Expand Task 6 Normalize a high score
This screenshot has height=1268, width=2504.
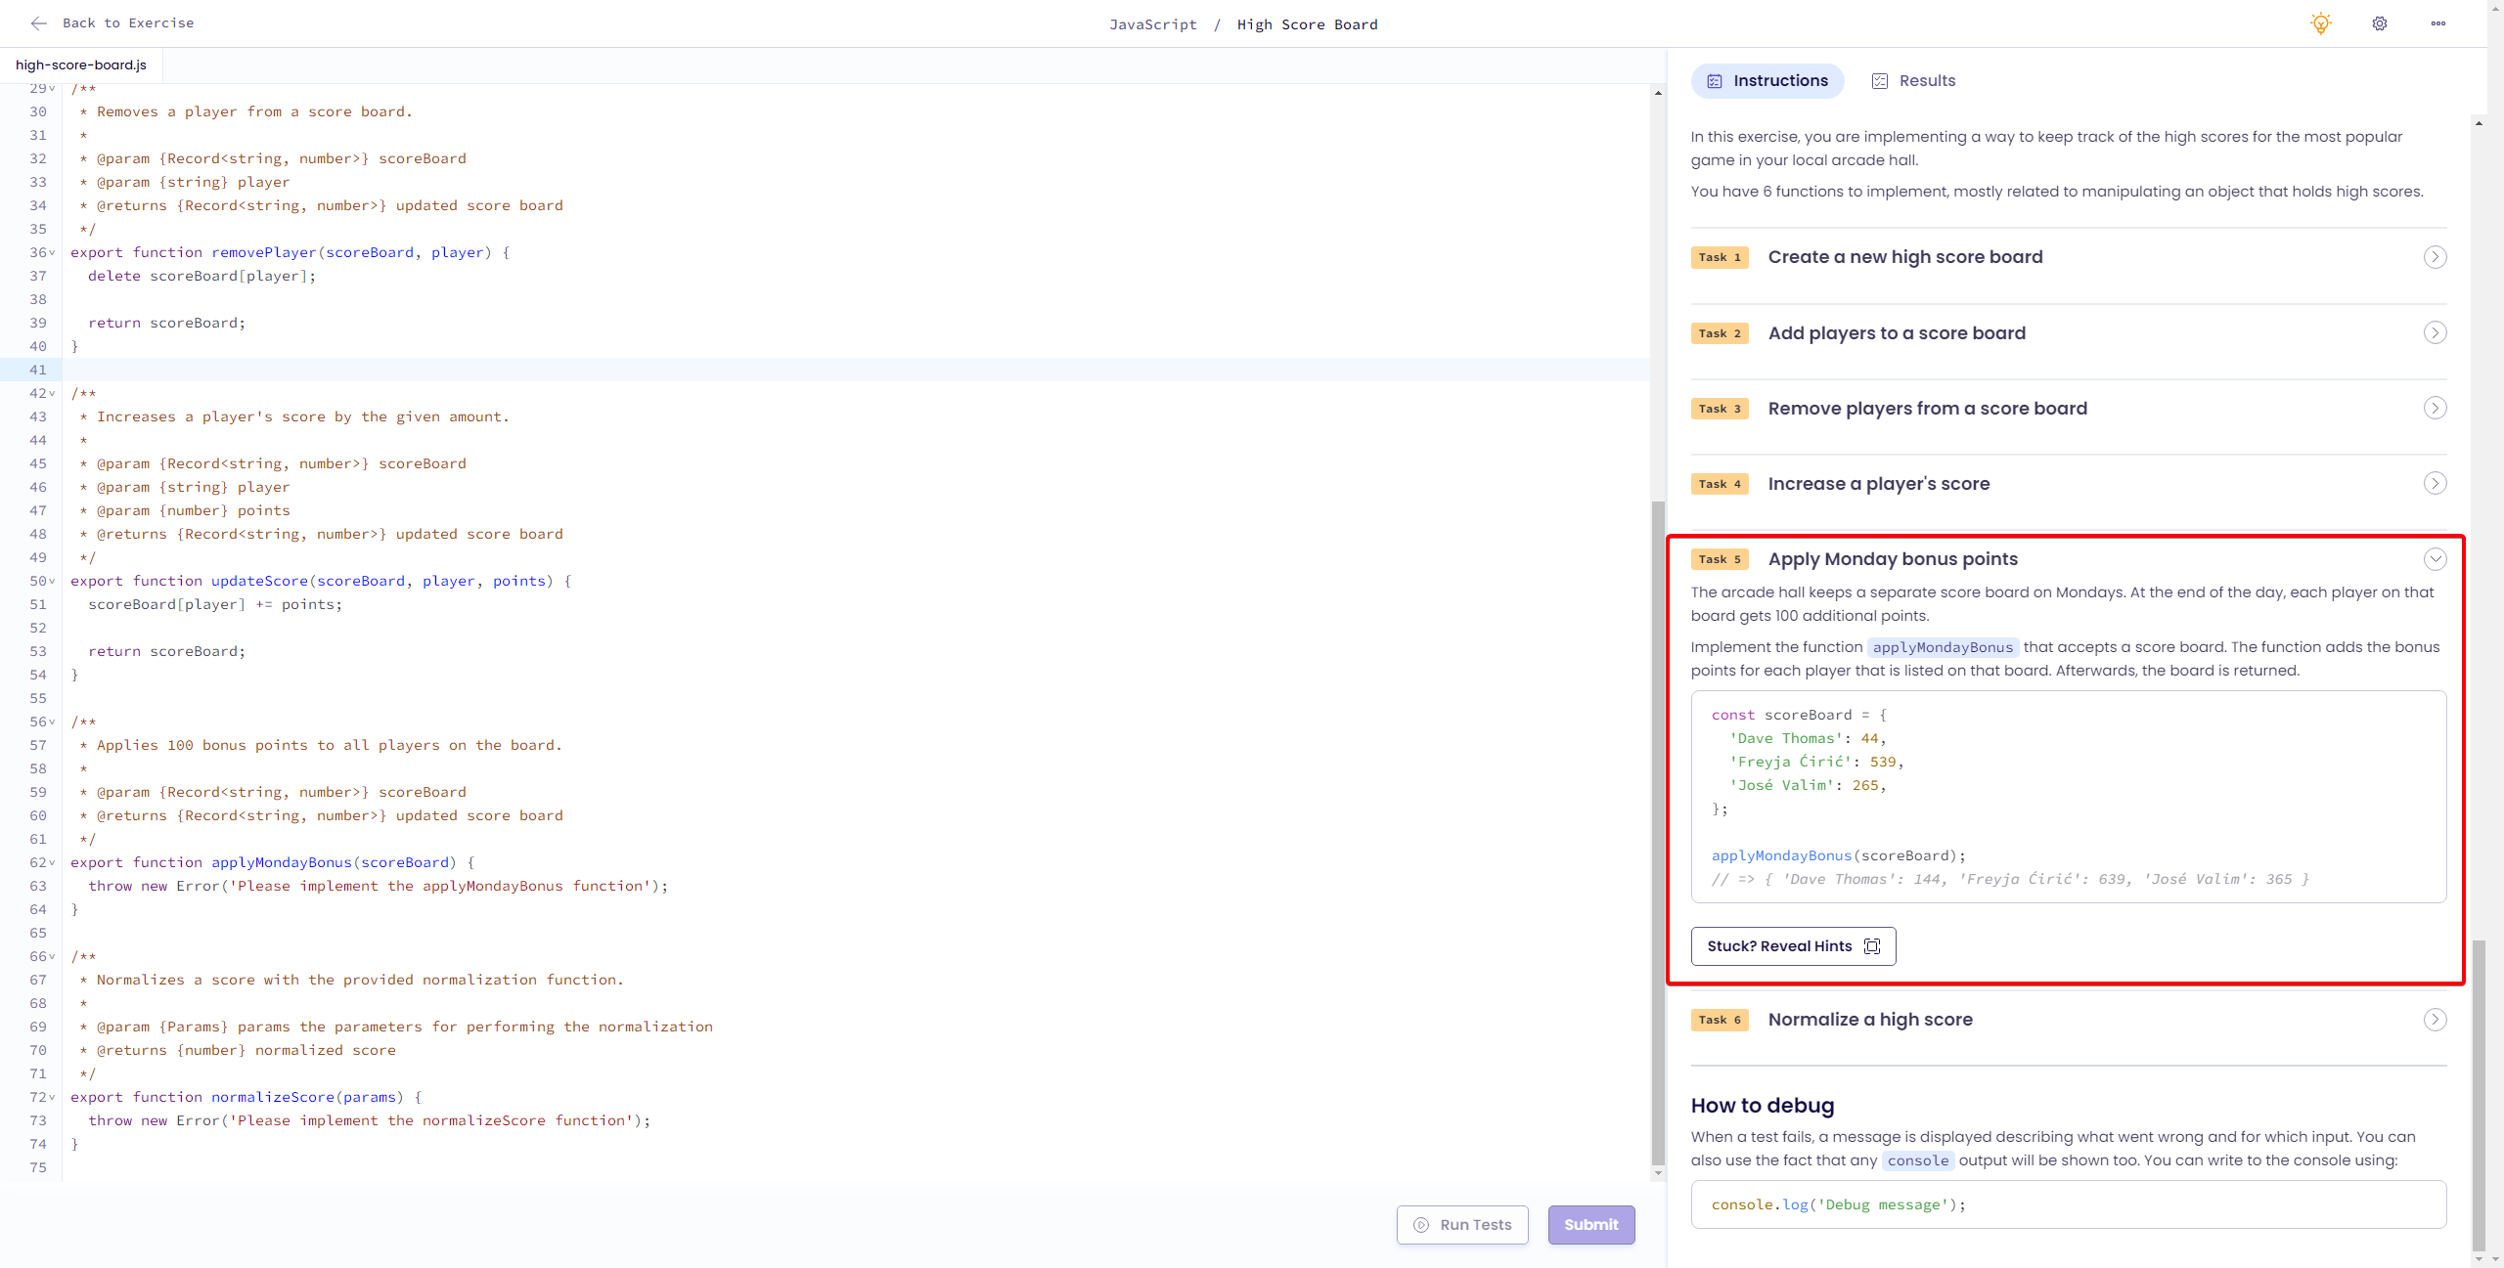tap(2435, 1020)
